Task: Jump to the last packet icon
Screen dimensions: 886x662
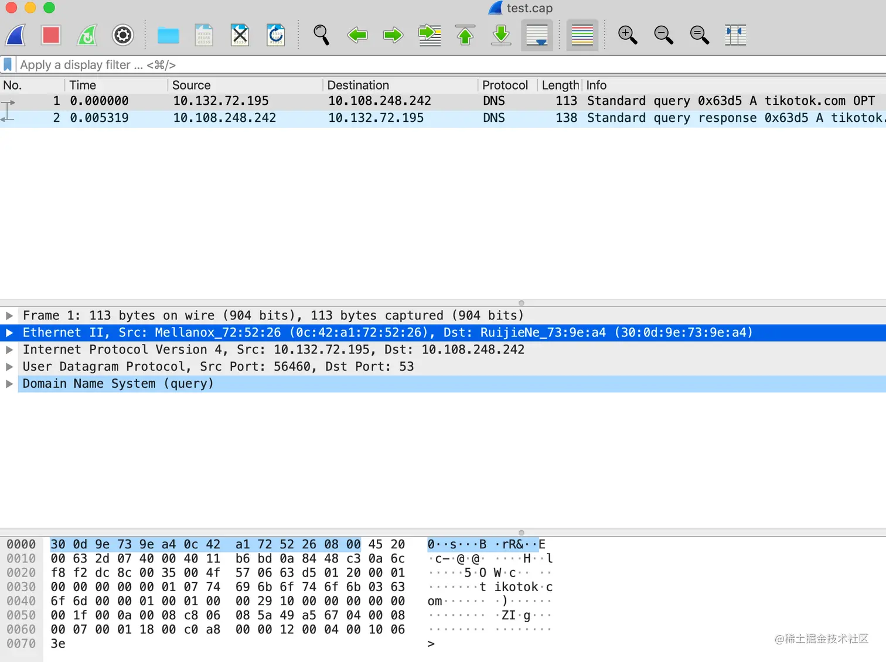Action: click(501, 35)
